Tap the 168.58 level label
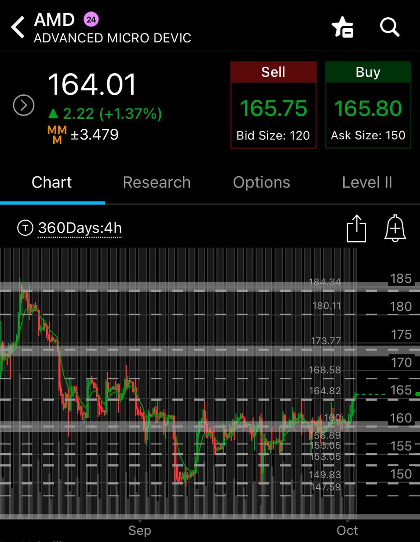The width and height of the screenshot is (420, 542). 325,370
